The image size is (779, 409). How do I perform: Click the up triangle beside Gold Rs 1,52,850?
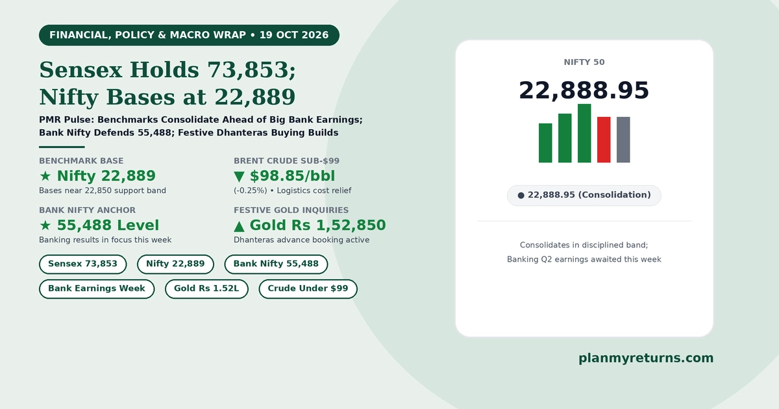(x=239, y=225)
